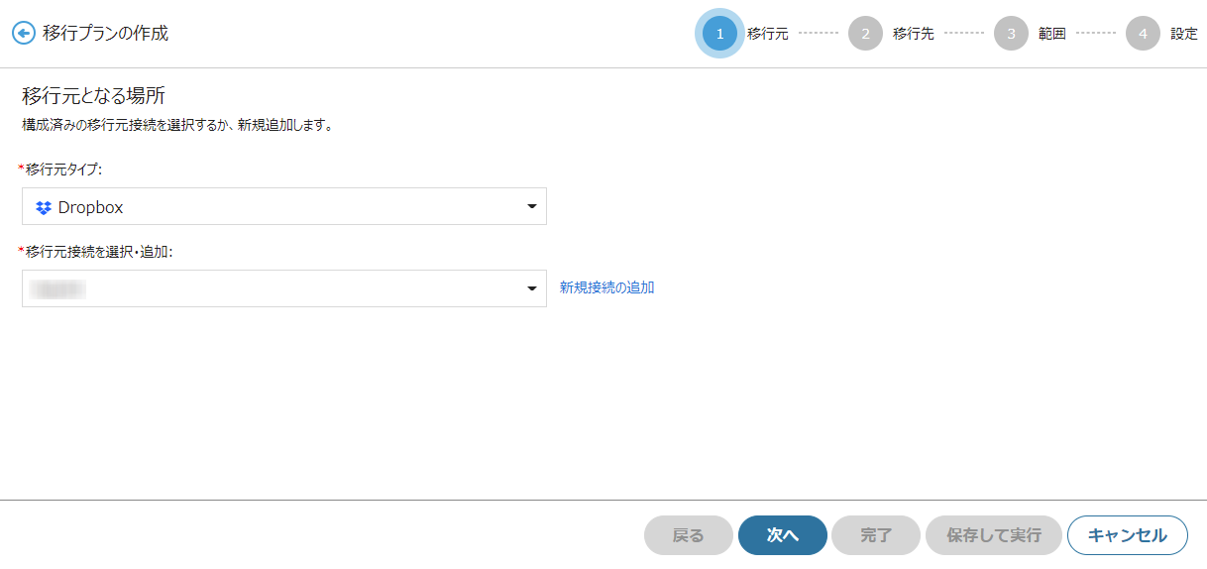Click the blurred source connection value field
The width and height of the screenshot is (1207, 569).
point(284,288)
